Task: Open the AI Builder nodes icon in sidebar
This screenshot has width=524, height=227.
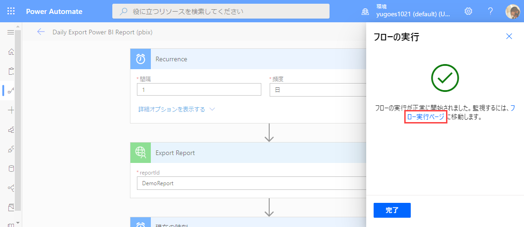Action: (x=11, y=188)
